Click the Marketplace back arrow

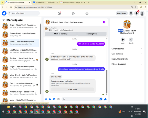click(x=4, y=20)
